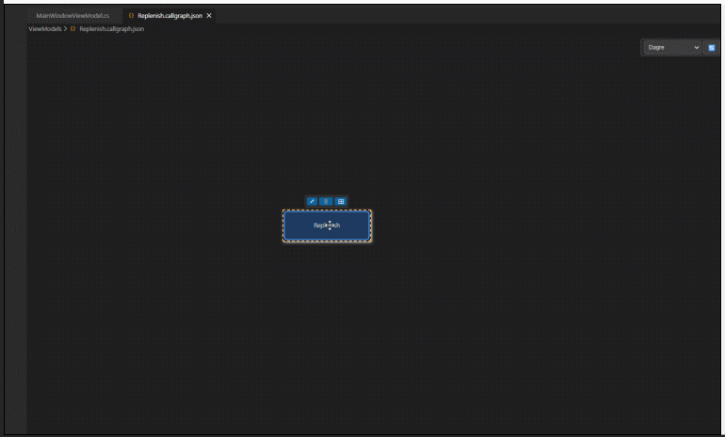Select the Replenish graph node
Viewport: 725px width, 437px height.
coord(327,226)
